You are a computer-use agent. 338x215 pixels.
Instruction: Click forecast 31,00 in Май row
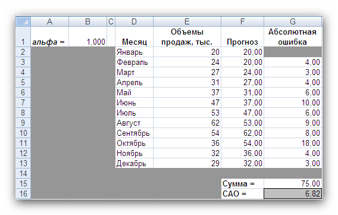point(243,92)
